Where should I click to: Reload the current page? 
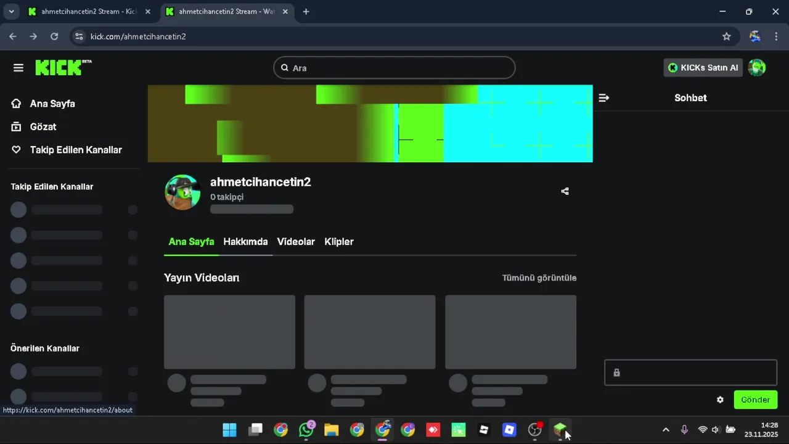(x=54, y=36)
